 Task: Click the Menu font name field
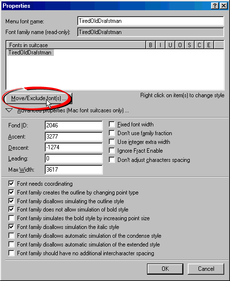coord(150,21)
